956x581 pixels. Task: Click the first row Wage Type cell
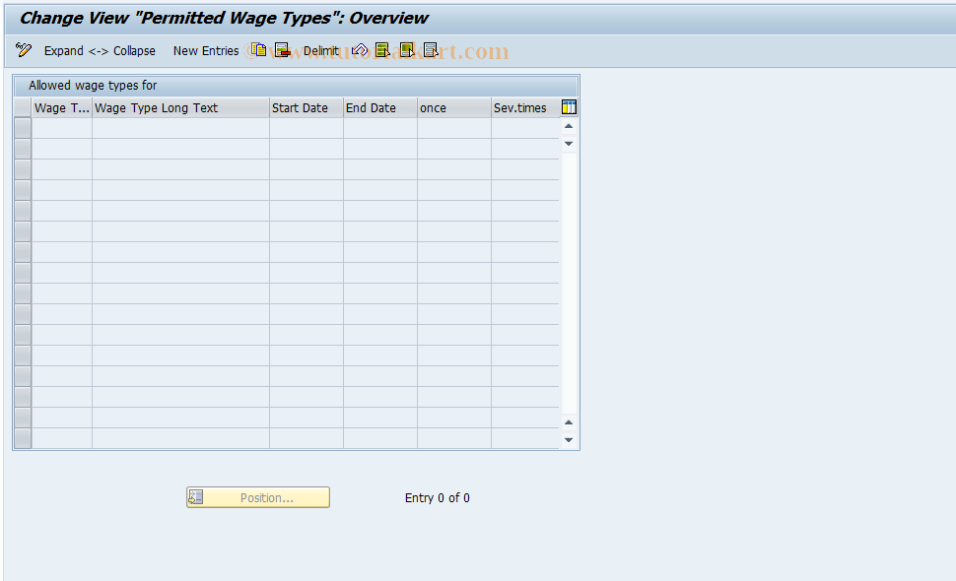pyautogui.click(x=61, y=128)
